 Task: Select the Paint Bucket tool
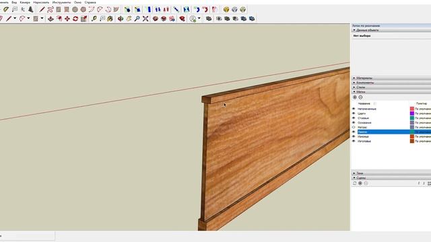tap(110, 19)
